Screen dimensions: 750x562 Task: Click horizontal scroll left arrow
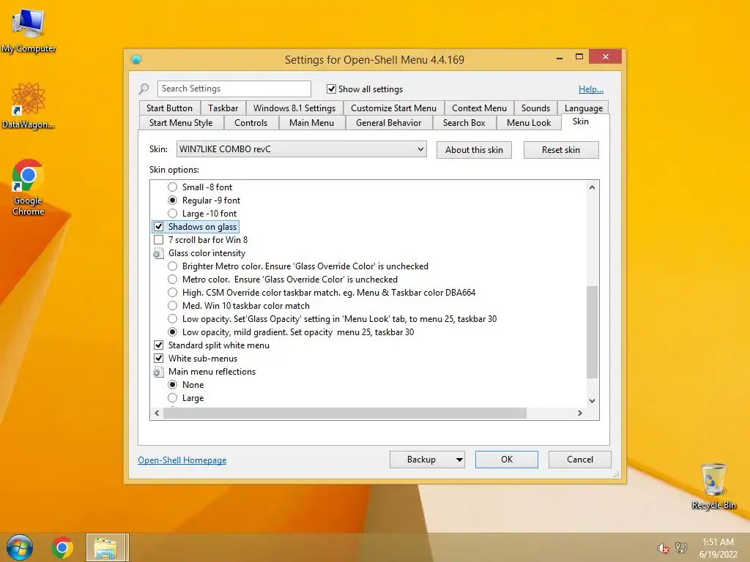157,413
